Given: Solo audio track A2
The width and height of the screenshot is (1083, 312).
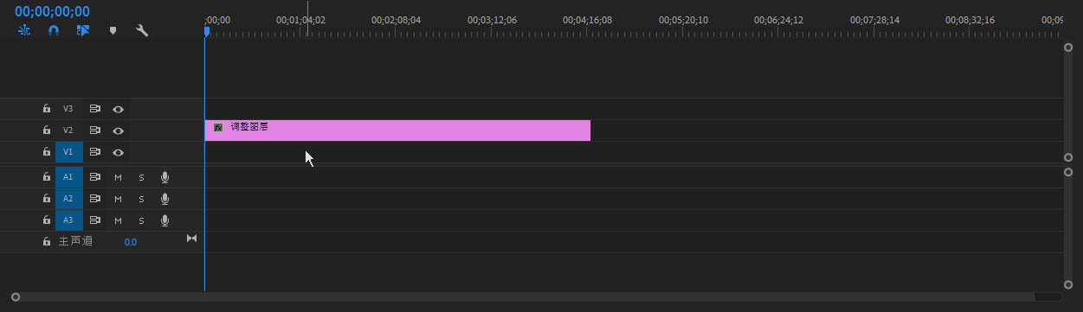Looking at the screenshot, I should tap(141, 199).
